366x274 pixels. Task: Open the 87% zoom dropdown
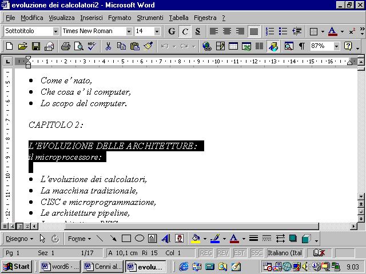[x=336, y=46]
